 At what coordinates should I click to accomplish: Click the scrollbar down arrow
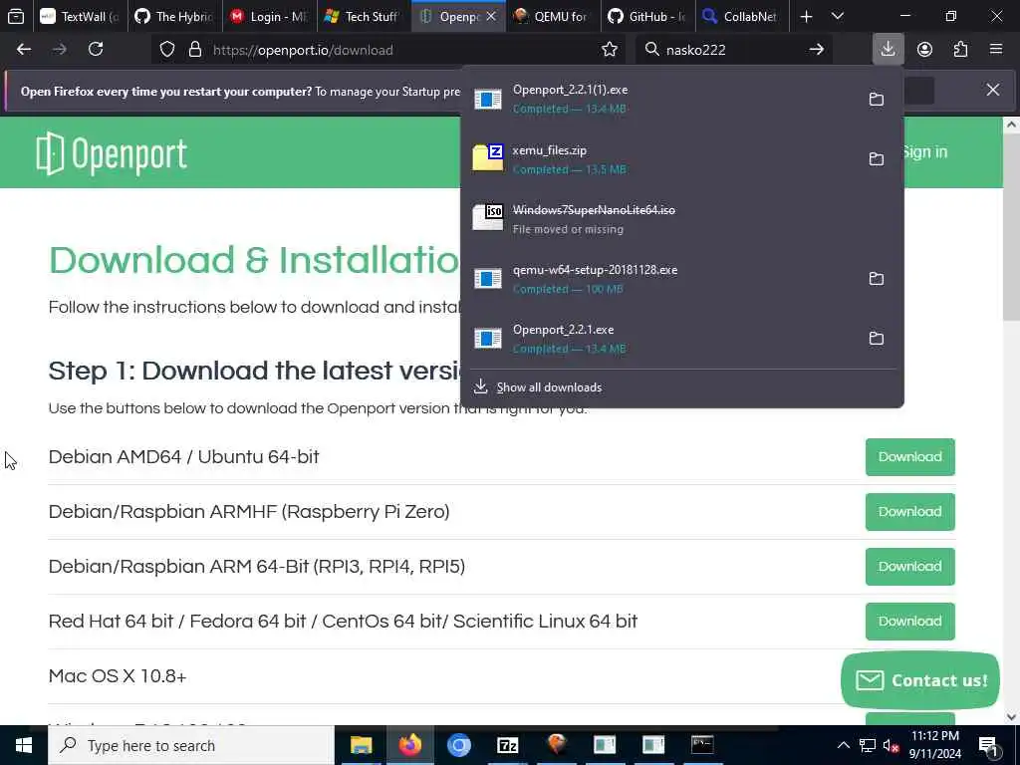[1012, 717]
